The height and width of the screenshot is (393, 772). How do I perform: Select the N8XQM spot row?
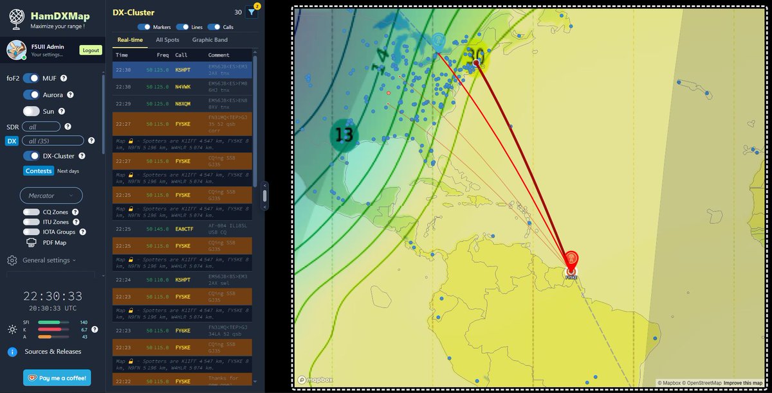[x=183, y=103]
